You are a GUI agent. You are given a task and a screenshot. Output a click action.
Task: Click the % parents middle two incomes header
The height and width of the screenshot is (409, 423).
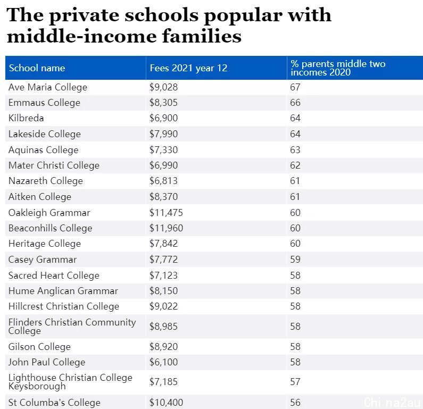tap(355, 68)
